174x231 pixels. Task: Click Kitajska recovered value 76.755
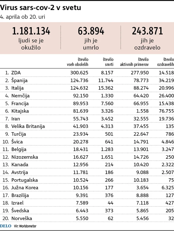[x=166, y=111]
